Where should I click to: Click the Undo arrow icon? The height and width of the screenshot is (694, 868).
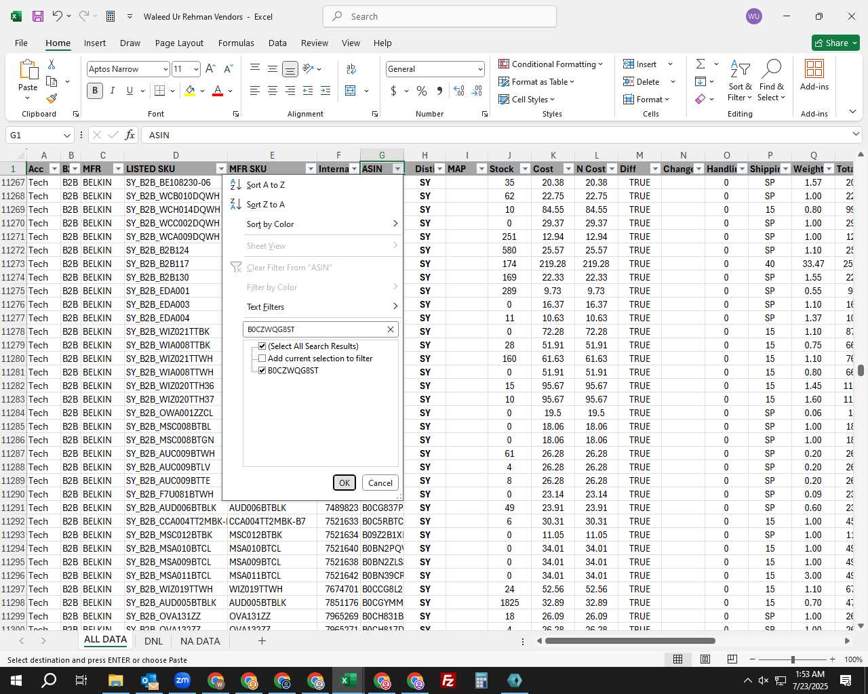pos(58,16)
